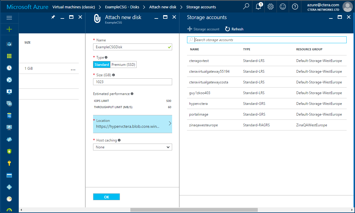Click the horizontal scrollbar thumb
The image size is (355, 213).
[194, 210]
